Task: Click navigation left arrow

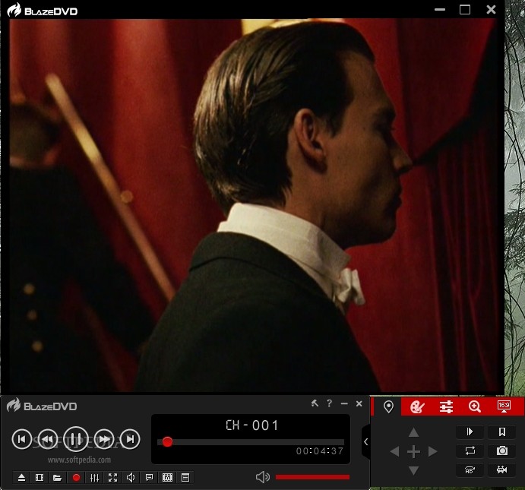Action: coord(394,451)
